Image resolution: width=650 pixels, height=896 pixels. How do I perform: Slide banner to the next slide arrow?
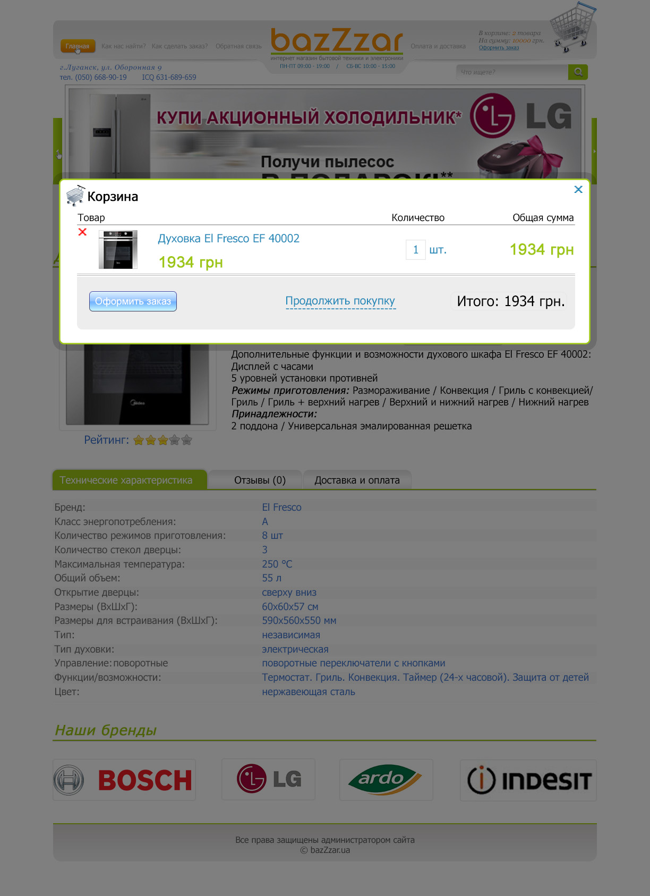pos(594,151)
